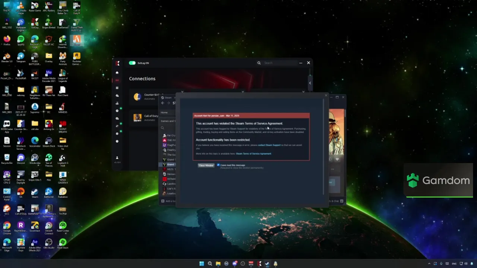Image resolution: width=477 pixels, height=268 pixels.
Task: Click the Steam library search magnifier
Action: 162,128
